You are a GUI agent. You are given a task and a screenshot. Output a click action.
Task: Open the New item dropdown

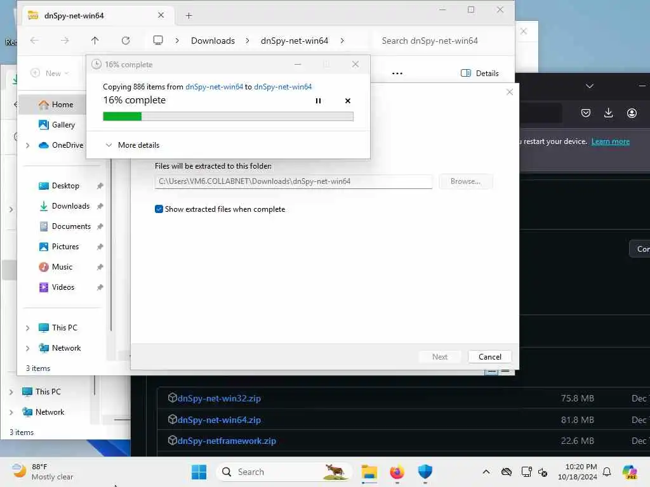(x=50, y=74)
